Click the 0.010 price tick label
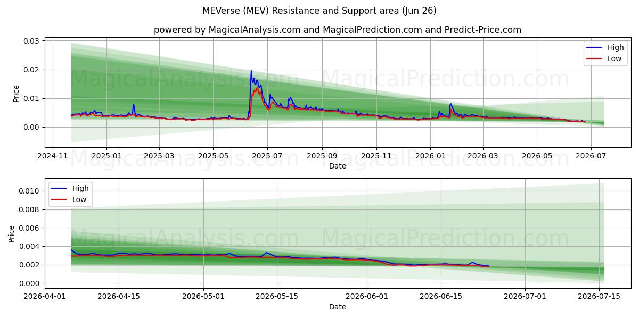The image size is (639, 319). click(29, 191)
